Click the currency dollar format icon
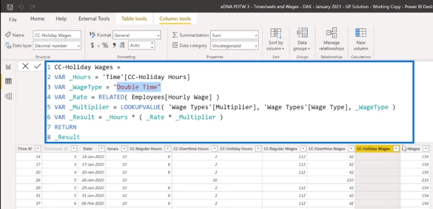 tap(93, 45)
